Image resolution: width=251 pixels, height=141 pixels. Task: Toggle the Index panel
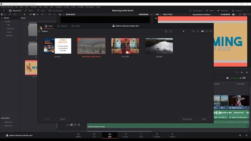(41, 11)
